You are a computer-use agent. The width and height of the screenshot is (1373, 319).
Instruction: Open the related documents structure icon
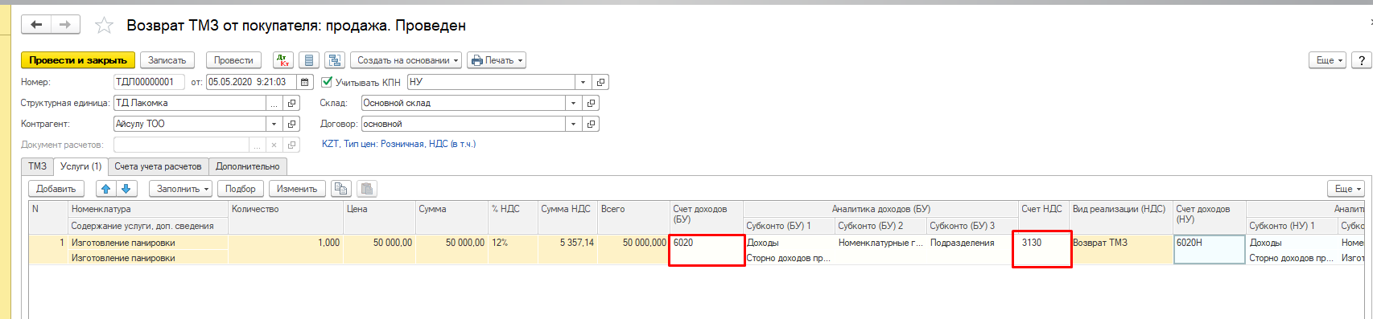tap(335, 60)
